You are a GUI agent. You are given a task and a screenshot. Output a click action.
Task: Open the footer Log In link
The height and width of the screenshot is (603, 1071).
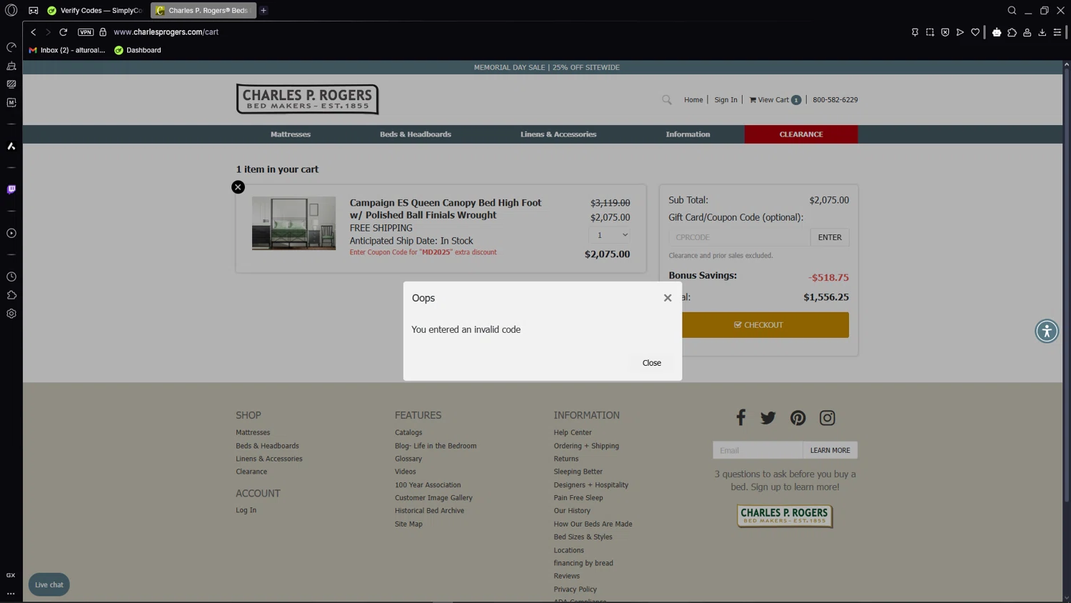(x=246, y=510)
